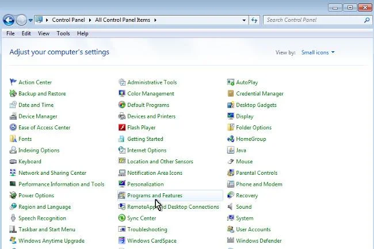Open RemoteApp and Desktop Connections link
The width and height of the screenshot is (374, 249).
(173, 207)
